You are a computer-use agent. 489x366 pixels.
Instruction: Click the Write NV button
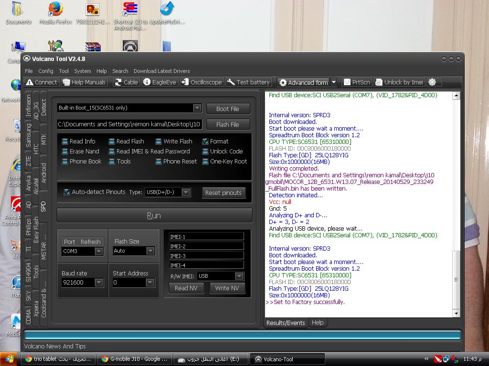(x=227, y=288)
